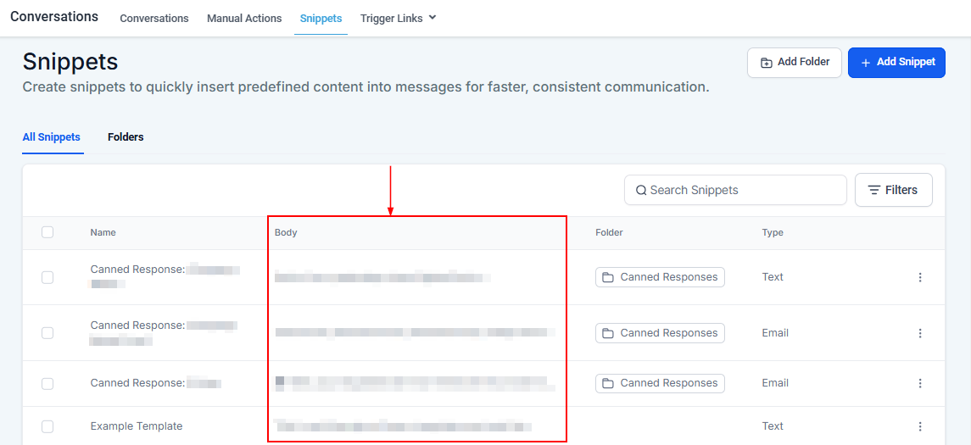
Task: Open the Filters panel
Action: pos(893,190)
